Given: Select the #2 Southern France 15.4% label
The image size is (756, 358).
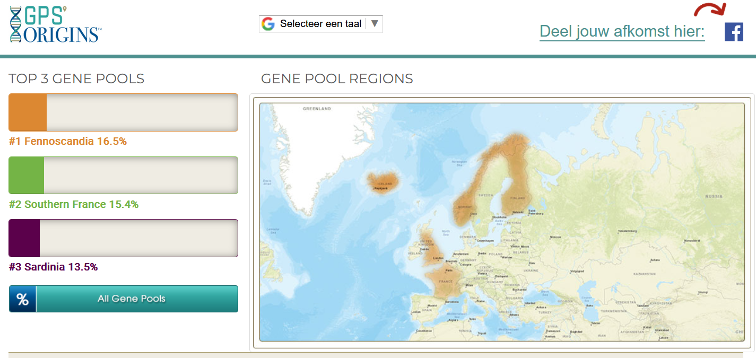Looking at the screenshot, I should tap(74, 204).
